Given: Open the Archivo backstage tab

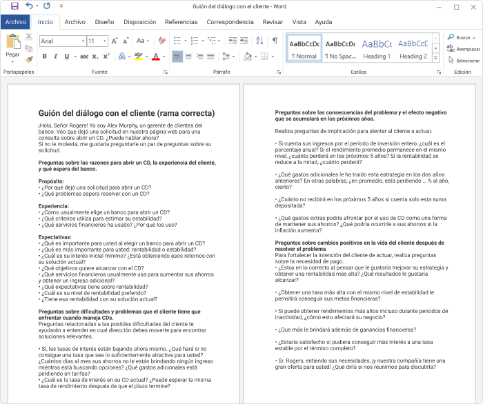Looking at the screenshot, I should 15,22.
